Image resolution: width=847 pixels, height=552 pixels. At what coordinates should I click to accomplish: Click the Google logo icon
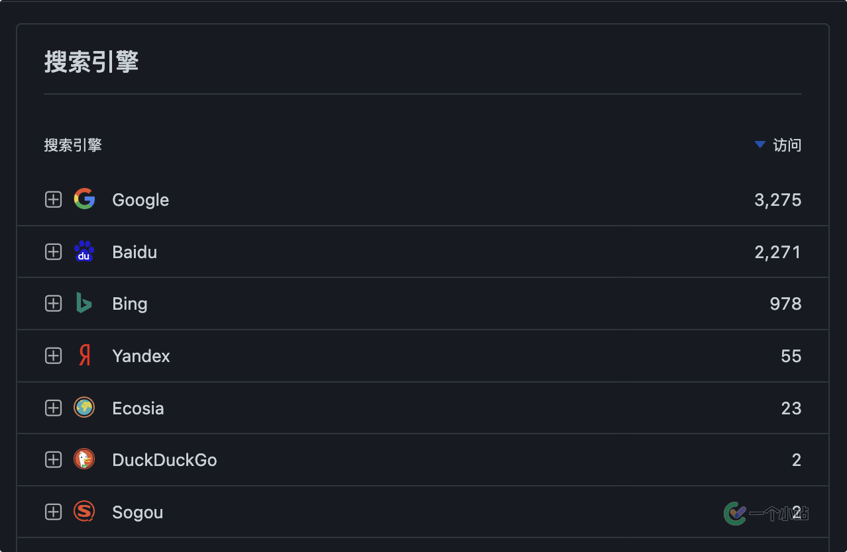click(84, 199)
